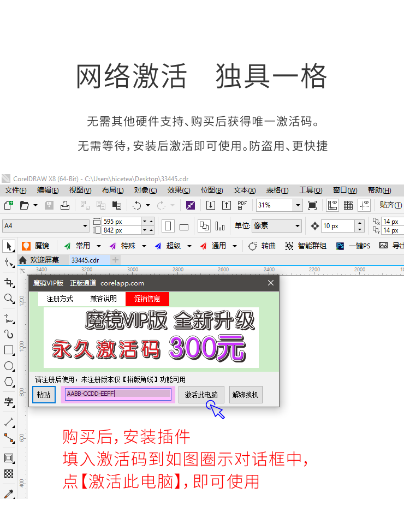Image resolution: width=404 pixels, height=506 pixels.
Task: Open the red 促销信息 tab
Action: [x=147, y=299]
